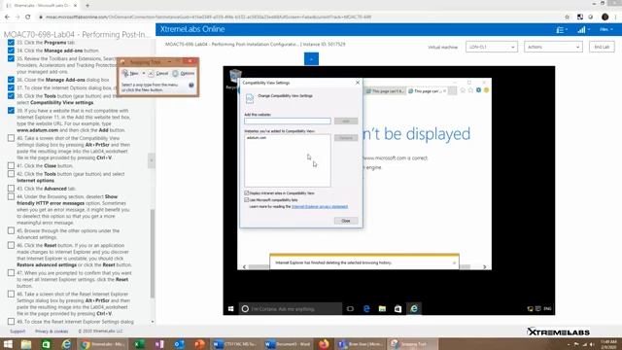Click the Remove button in Compatibility View dialog
Screen dimensions: 622x350
[346, 138]
